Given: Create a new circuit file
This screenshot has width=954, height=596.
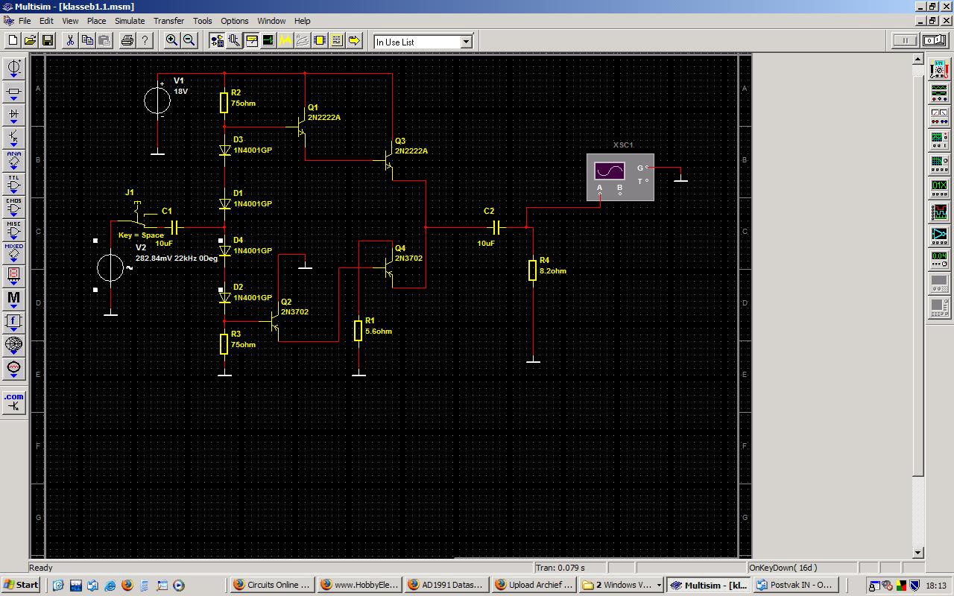Looking at the screenshot, I should (x=13, y=40).
